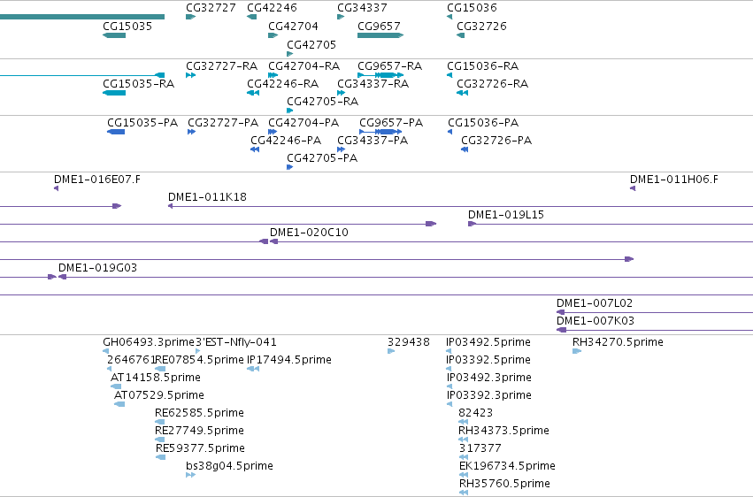753x497 pixels.
Task: Click the CG9657-RA transcript glyph
Action: (x=380, y=75)
